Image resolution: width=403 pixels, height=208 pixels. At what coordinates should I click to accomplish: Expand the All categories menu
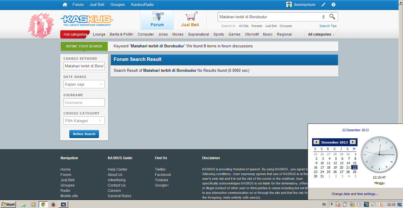coord(321,34)
